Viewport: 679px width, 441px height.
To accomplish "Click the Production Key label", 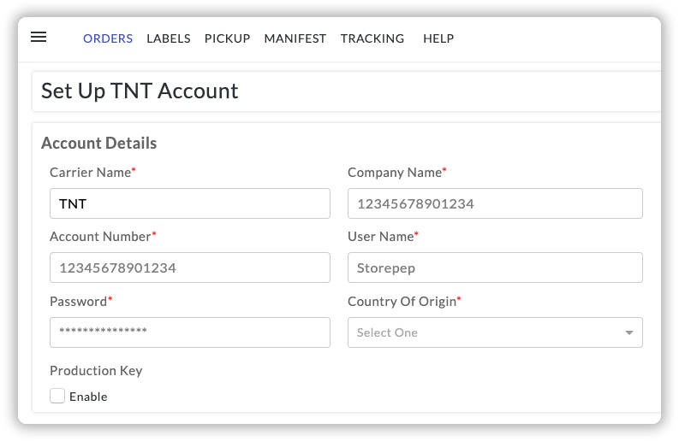I will (x=96, y=371).
